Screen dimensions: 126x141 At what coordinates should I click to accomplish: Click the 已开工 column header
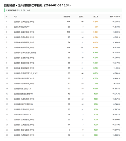tap(81, 17)
